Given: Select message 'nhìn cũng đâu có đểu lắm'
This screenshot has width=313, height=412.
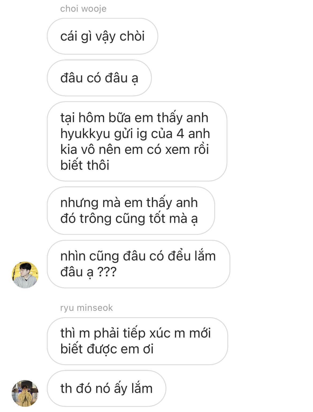Looking at the screenshot, I should pyautogui.click(x=138, y=264).
